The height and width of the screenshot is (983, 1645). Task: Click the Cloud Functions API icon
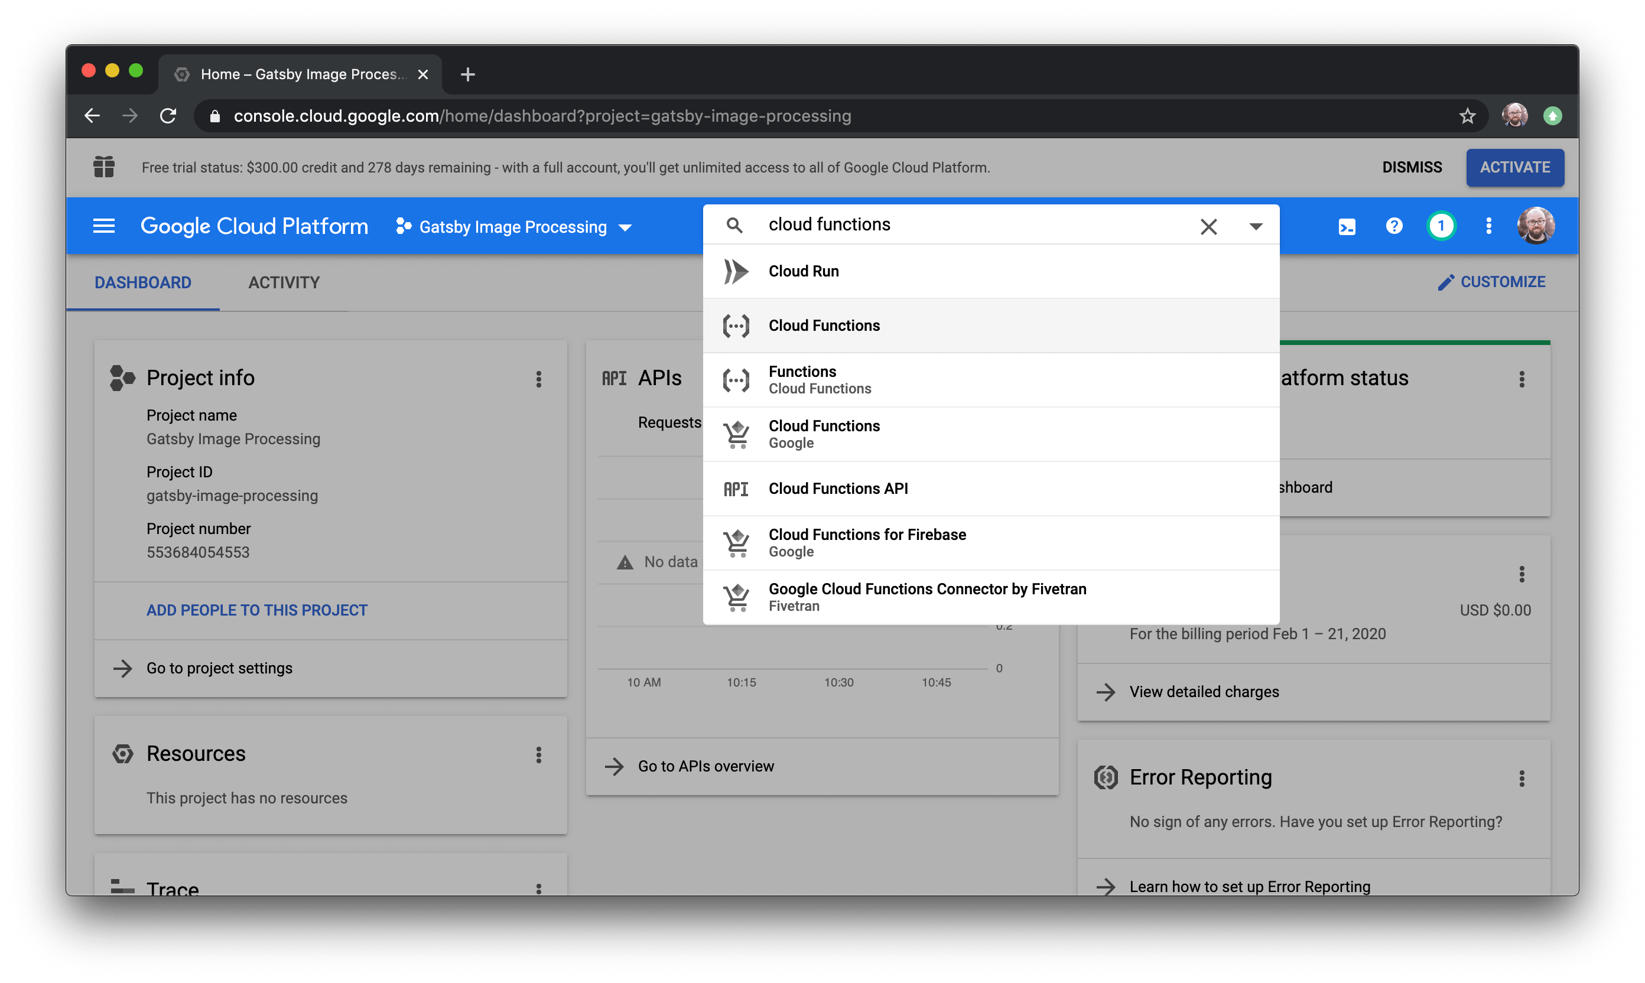(x=737, y=488)
